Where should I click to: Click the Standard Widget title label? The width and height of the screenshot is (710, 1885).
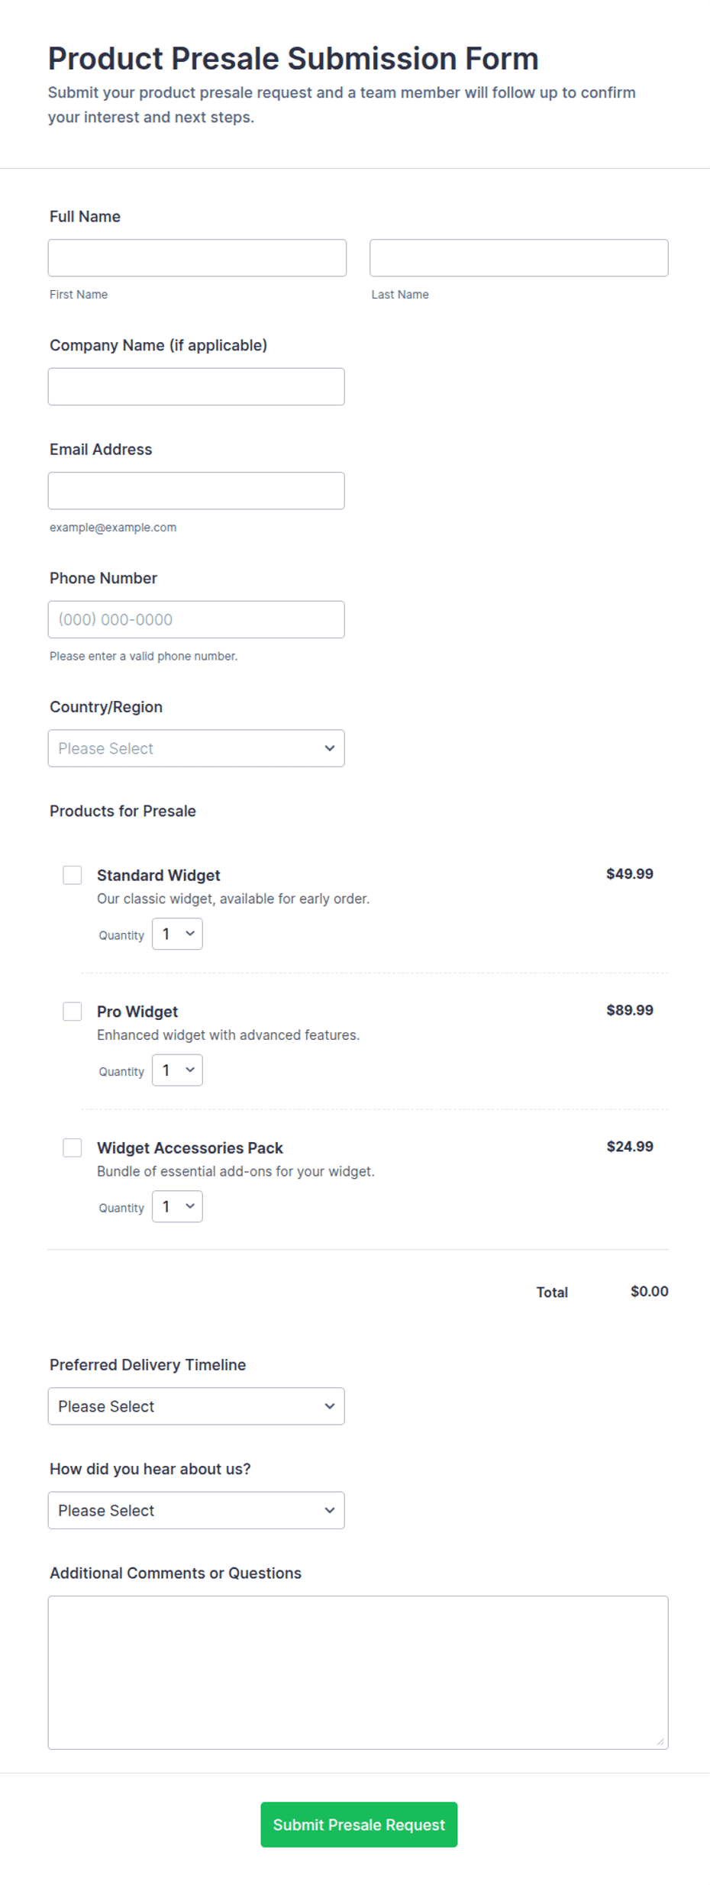pos(159,875)
